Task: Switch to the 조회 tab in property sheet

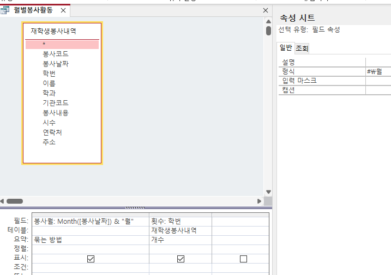Action: coord(302,48)
